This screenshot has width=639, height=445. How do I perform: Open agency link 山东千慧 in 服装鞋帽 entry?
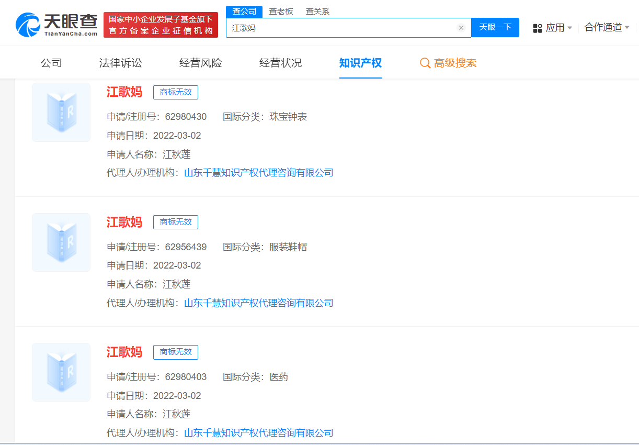[x=259, y=303]
